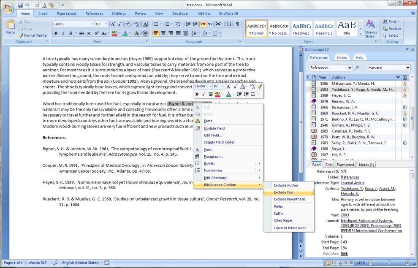Set paragraph alignment to Justify in ribbon

[178, 33]
